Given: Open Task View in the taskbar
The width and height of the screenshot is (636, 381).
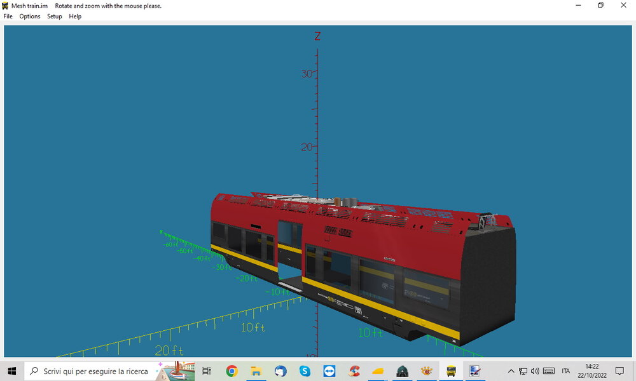Looking at the screenshot, I should tap(207, 371).
